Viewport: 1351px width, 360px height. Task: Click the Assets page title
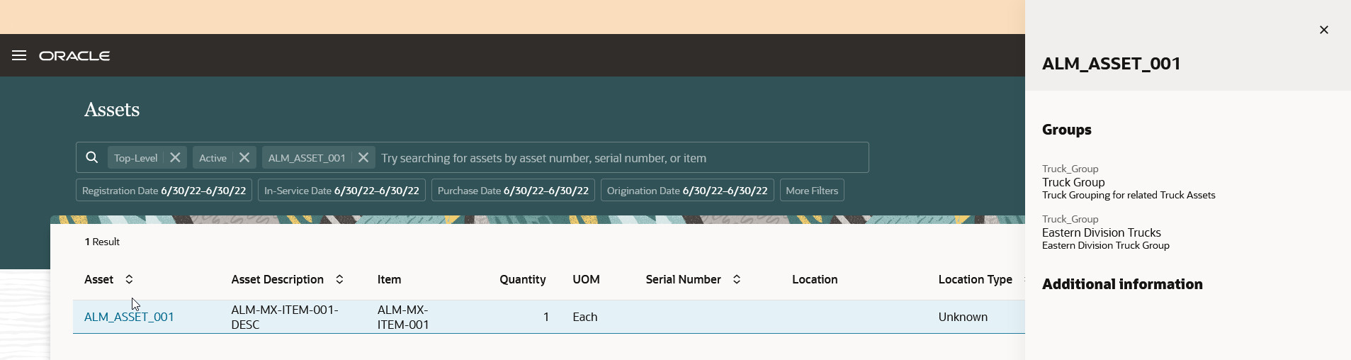[x=112, y=110]
